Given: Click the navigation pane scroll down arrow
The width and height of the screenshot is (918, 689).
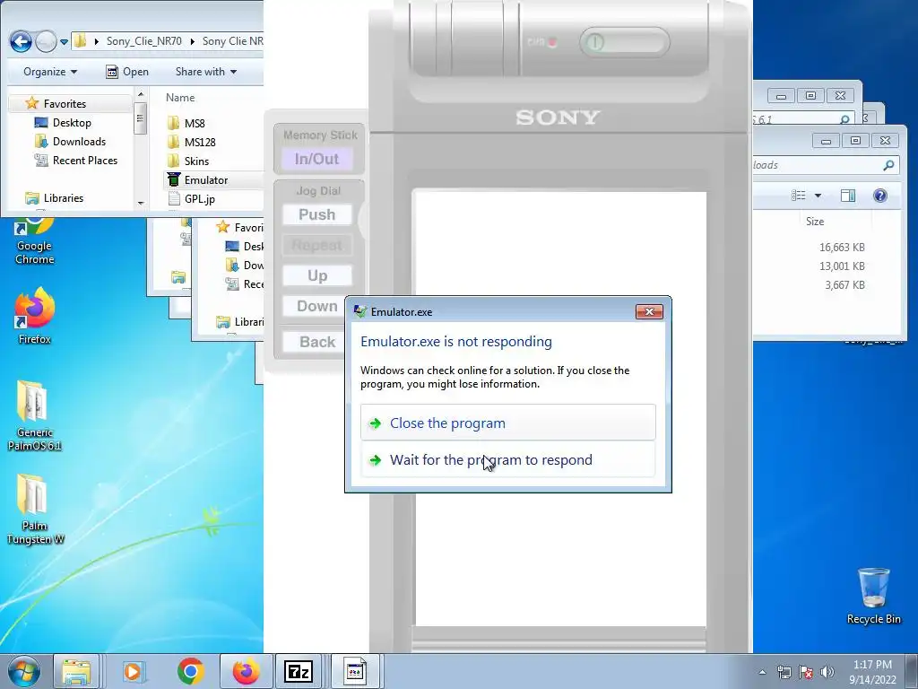Looking at the screenshot, I should tap(140, 204).
